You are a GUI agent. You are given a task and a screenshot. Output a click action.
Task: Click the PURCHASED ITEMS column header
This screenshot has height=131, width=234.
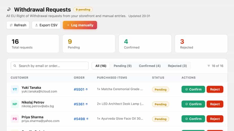(x=112, y=78)
